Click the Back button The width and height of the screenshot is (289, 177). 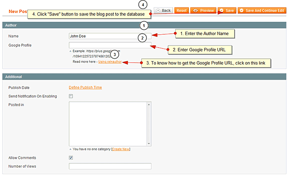point(163,11)
